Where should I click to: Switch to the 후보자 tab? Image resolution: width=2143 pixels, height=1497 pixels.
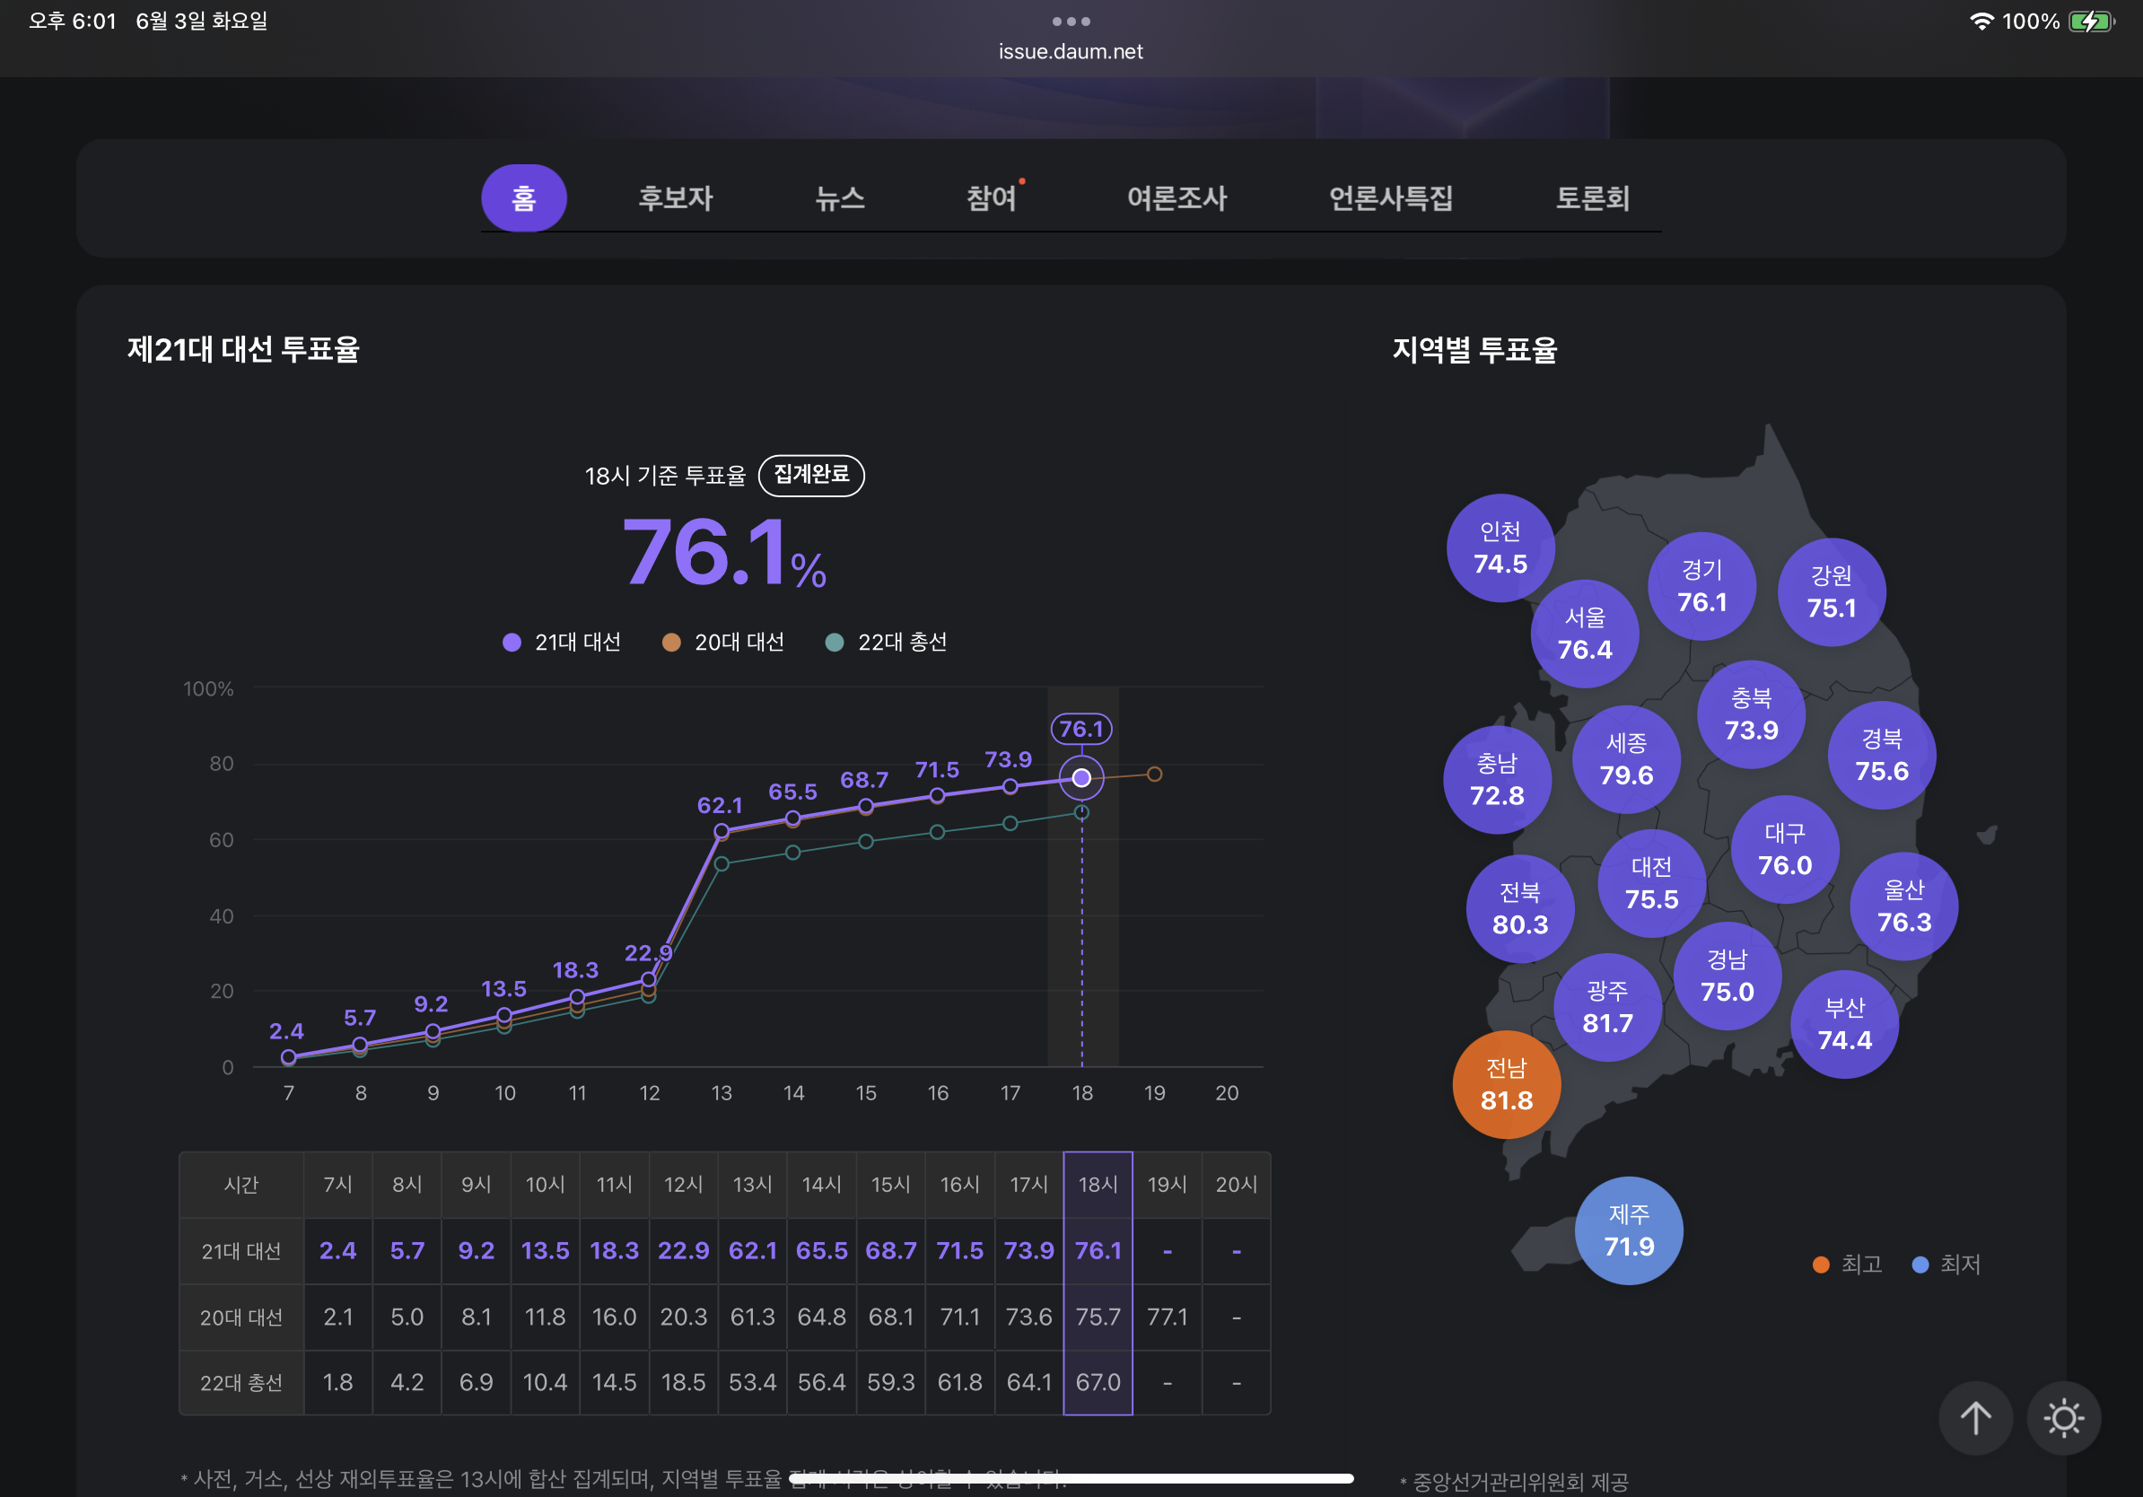click(675, 197)
